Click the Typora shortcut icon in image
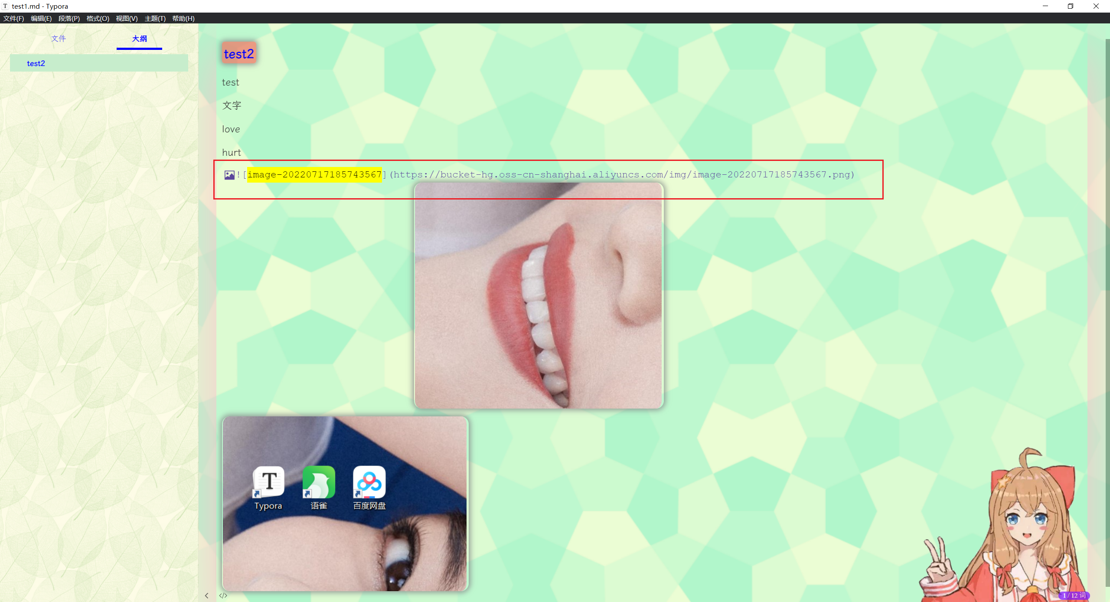The height and width of the screenshot is (602, 1110). click(269, 482)
